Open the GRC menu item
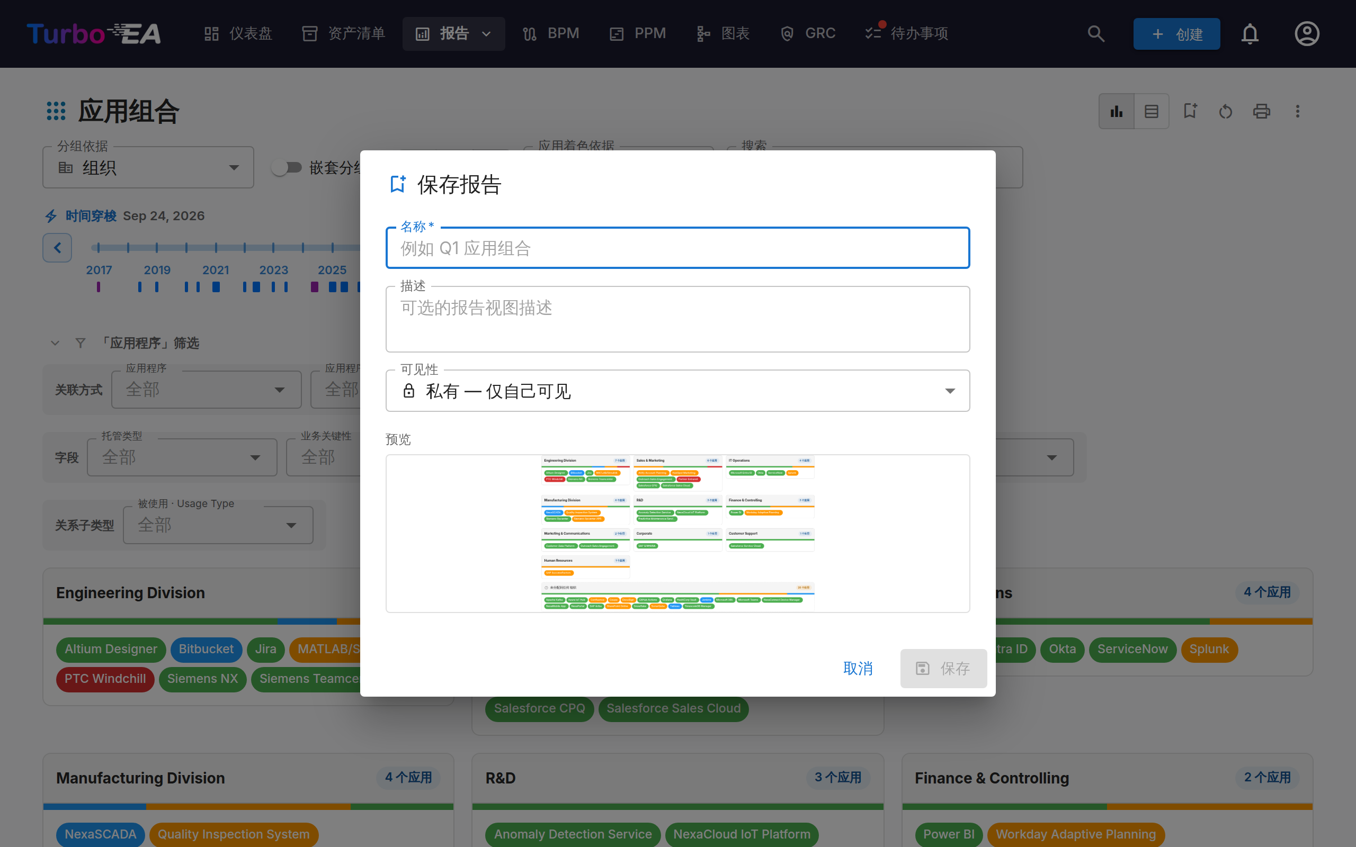The image size is (1356, 847). pos(807,33)
